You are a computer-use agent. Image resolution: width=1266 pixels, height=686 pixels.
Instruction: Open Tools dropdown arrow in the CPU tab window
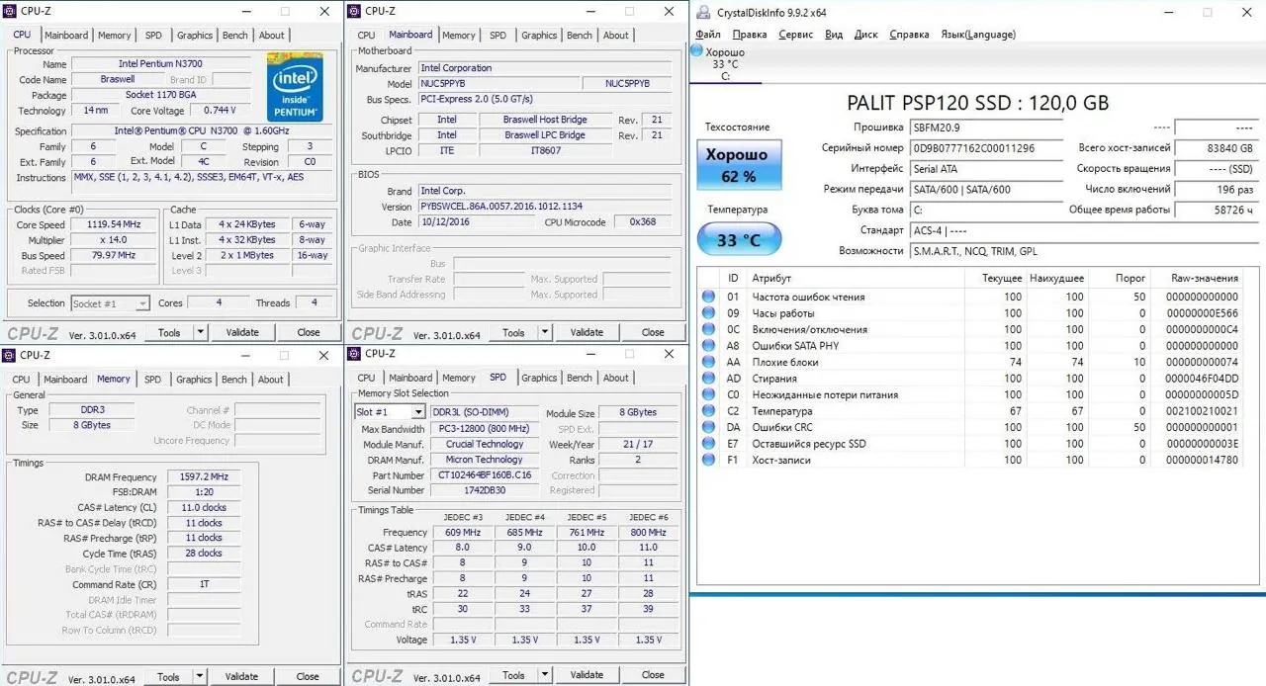[x=201, y=333]
